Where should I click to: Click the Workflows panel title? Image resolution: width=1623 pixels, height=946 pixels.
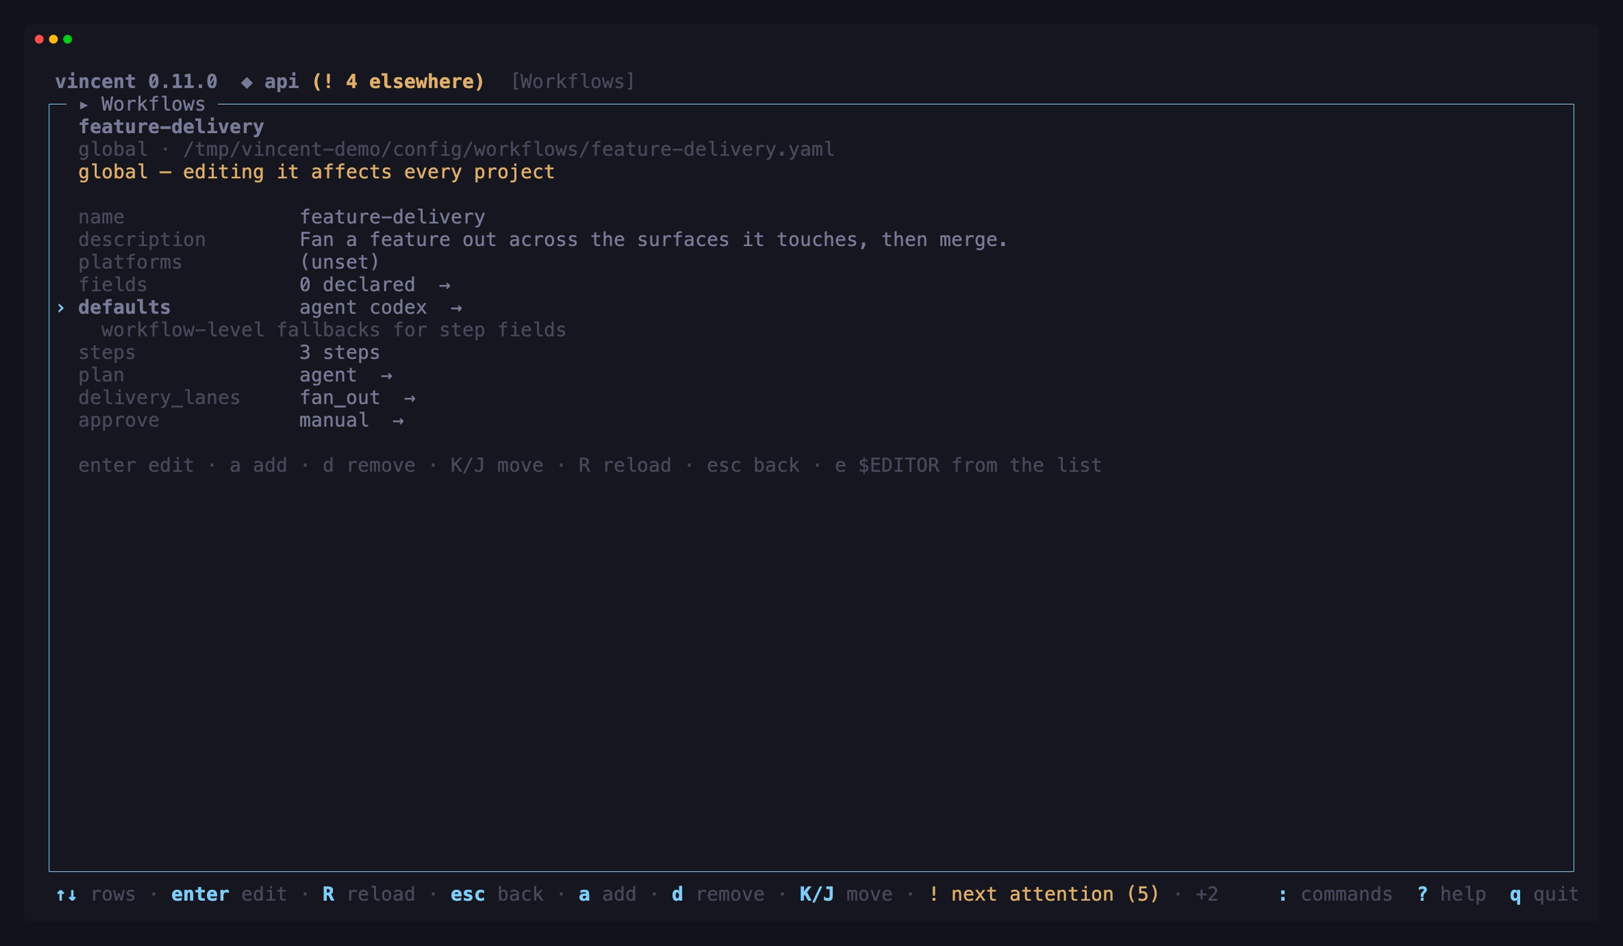coord(153,105)
